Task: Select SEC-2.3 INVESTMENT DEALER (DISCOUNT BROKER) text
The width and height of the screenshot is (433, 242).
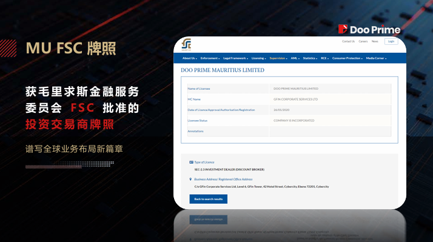Action: [229, 170]
